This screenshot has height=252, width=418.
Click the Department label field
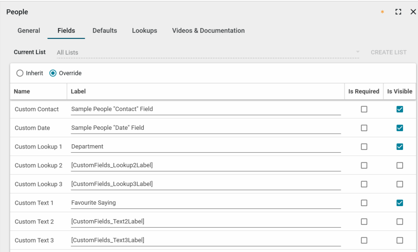205,147
